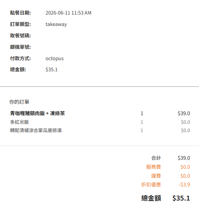The height and width of the screenshot is (213, 199).
Task: Click the 服務費 service charge label
Action: pyautogui.click(x=153, y=167)
